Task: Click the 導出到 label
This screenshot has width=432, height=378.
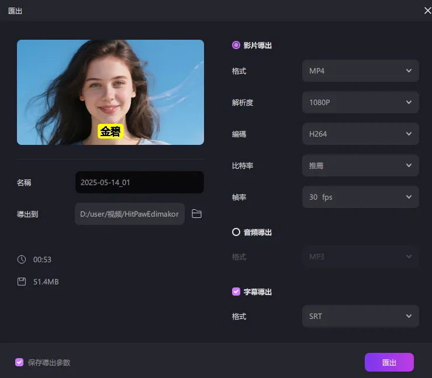Action: [27, 214]
